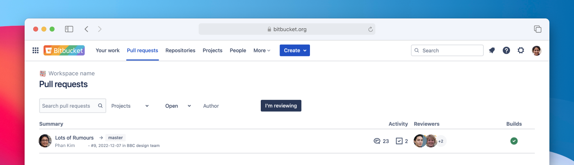Screen dimensions: 574x165
Task: Go to the Repositories tab
Action: (180, 50)
